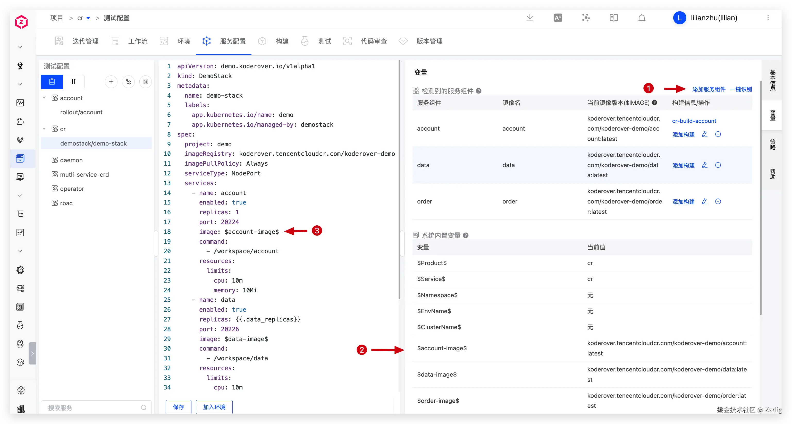Viewport: 792px width, 424px height.
Task: Click the 加入环境 button
Action: click(x=214, y=407)
